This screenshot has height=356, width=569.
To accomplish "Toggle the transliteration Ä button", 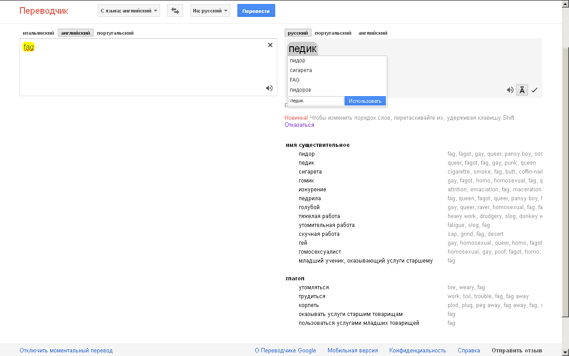I will tap(522, 90).
